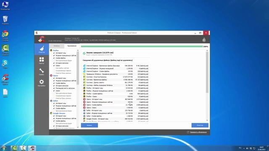Click the check for updates link
The height and width of the screenshot is (151, 269).
click(198, 132)
